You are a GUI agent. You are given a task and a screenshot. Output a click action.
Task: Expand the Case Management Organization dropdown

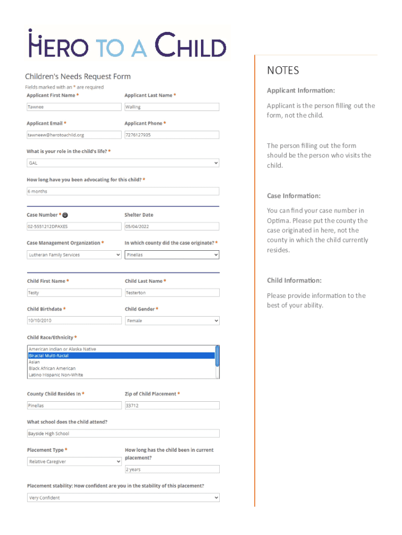tap(74, 255)
